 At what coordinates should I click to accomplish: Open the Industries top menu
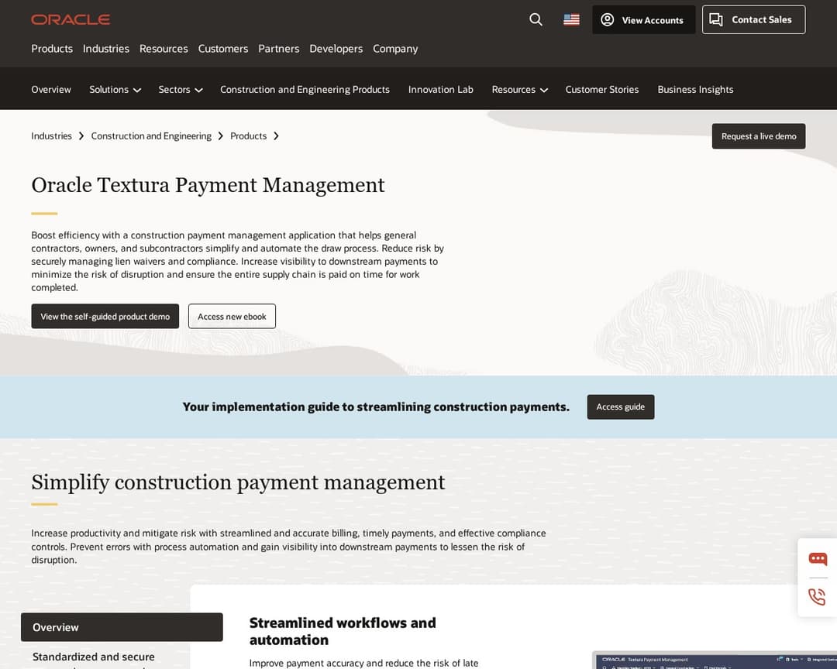(105, 49)
